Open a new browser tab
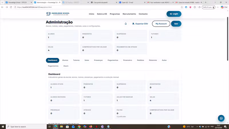The image size is (229, 129). tap(206, 2)
